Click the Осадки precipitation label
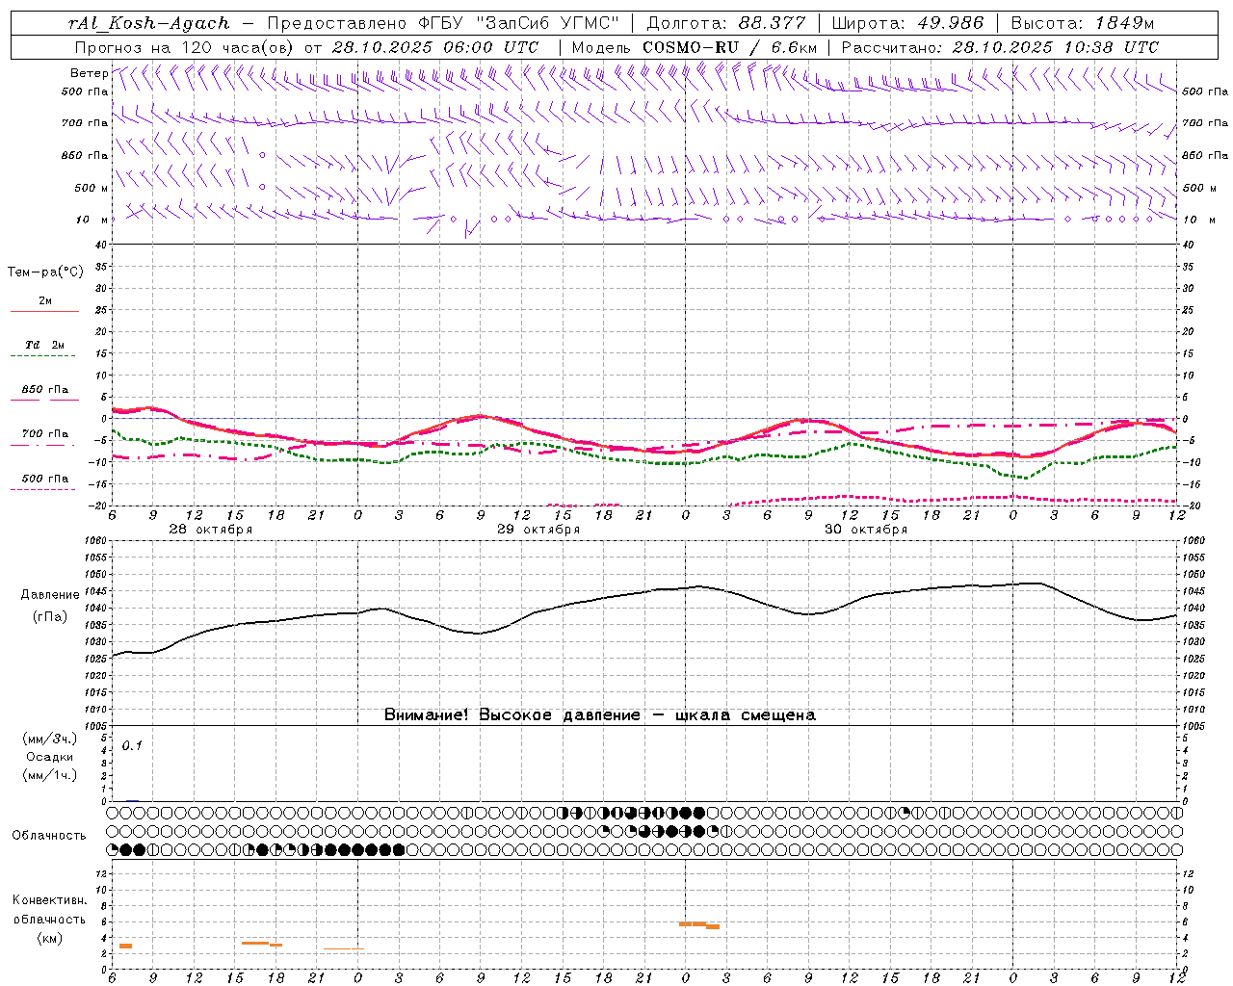The height and width of the screenshot is (986, 1233). (x=50, y=757)
